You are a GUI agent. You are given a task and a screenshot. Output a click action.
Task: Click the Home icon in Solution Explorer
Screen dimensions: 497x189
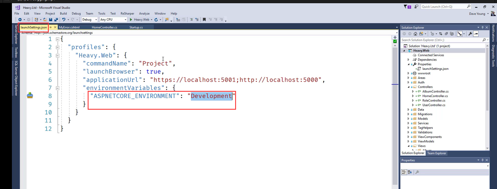pyautogui.click(x=415, y=34)
